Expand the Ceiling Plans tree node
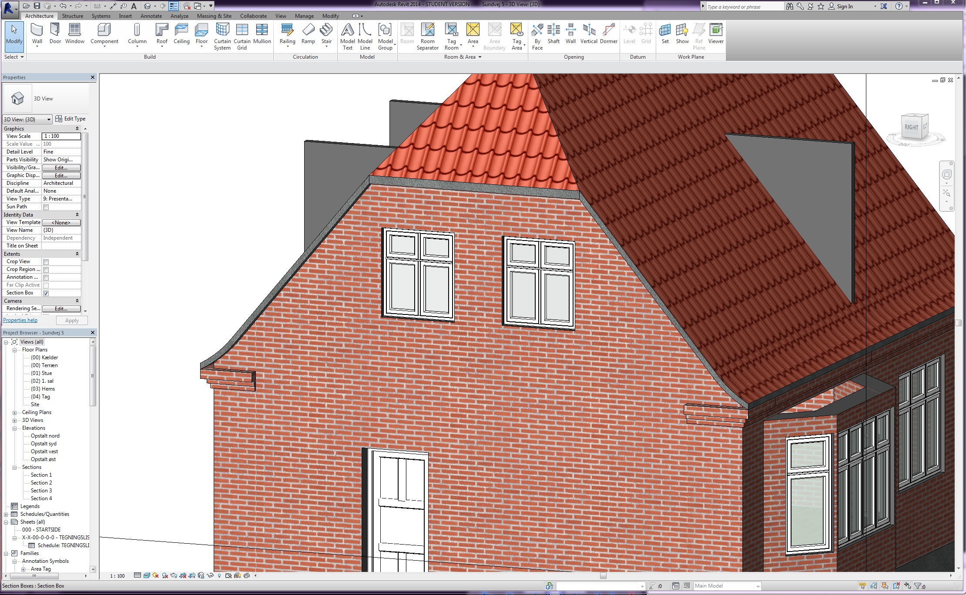966x595 pixels. click(x=14, y=412)
